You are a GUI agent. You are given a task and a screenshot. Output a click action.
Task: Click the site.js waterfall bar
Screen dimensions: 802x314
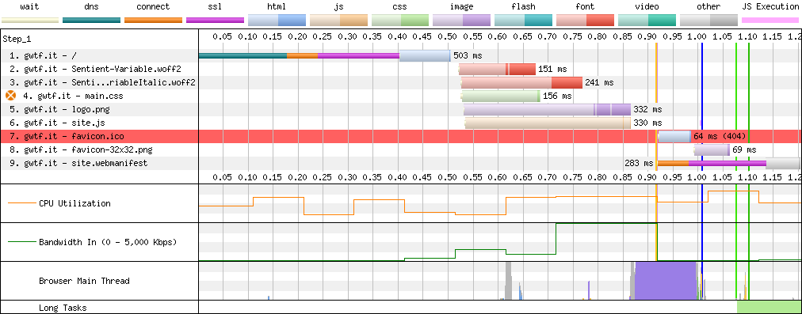pyautogui.click(x=548, y=123)
